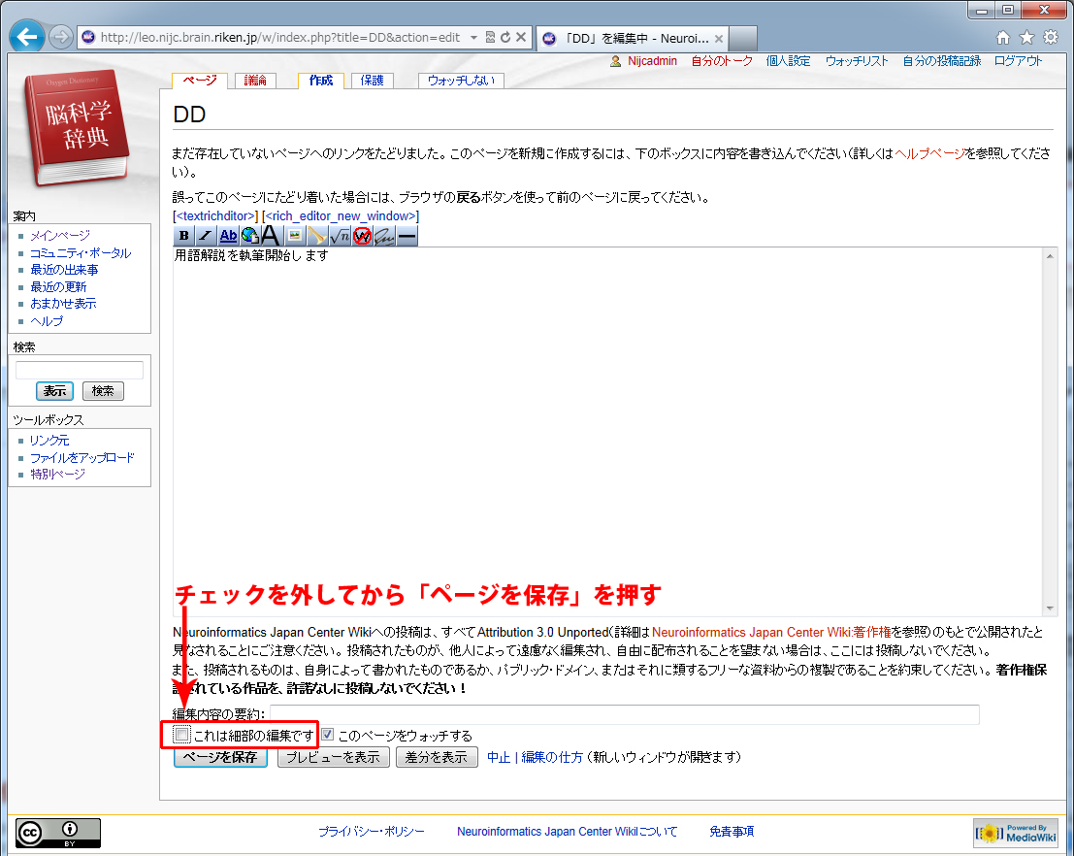This screenshot has height=856, width=1074.
Task: Toggle the これは細部の編集です minor edit checkbox
Action: coord(182,735)
